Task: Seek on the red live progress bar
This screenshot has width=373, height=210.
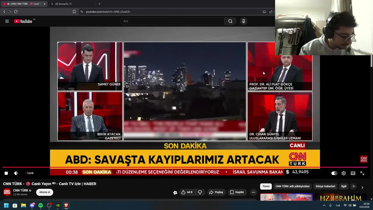Action: [x=185, y=167]
